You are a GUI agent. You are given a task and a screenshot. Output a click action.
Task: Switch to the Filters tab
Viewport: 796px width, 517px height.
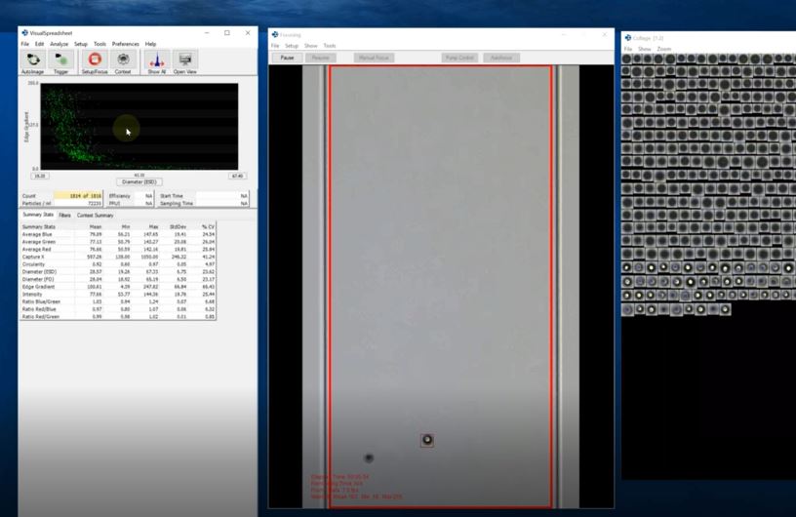tap(64, 216)
